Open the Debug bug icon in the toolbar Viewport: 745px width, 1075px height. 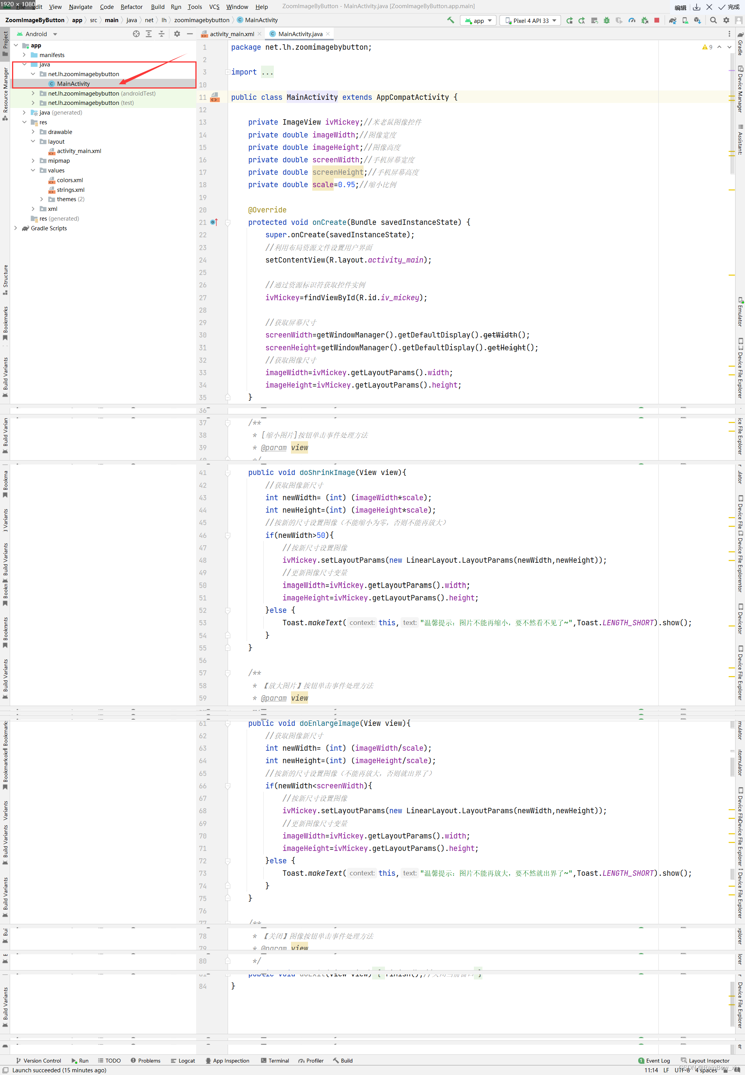606,20
